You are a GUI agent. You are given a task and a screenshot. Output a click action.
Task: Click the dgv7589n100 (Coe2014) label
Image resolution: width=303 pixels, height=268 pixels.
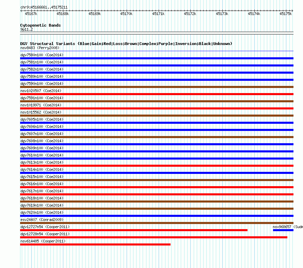42,76
